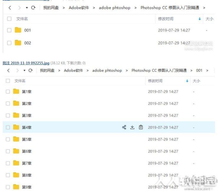Screen dimensions: 218x191
Task: Toggle select-all checkbox in lower list
Action: (x=8, y=81)
